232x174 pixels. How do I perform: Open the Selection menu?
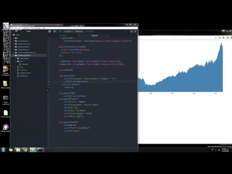(x=26, y=28)
